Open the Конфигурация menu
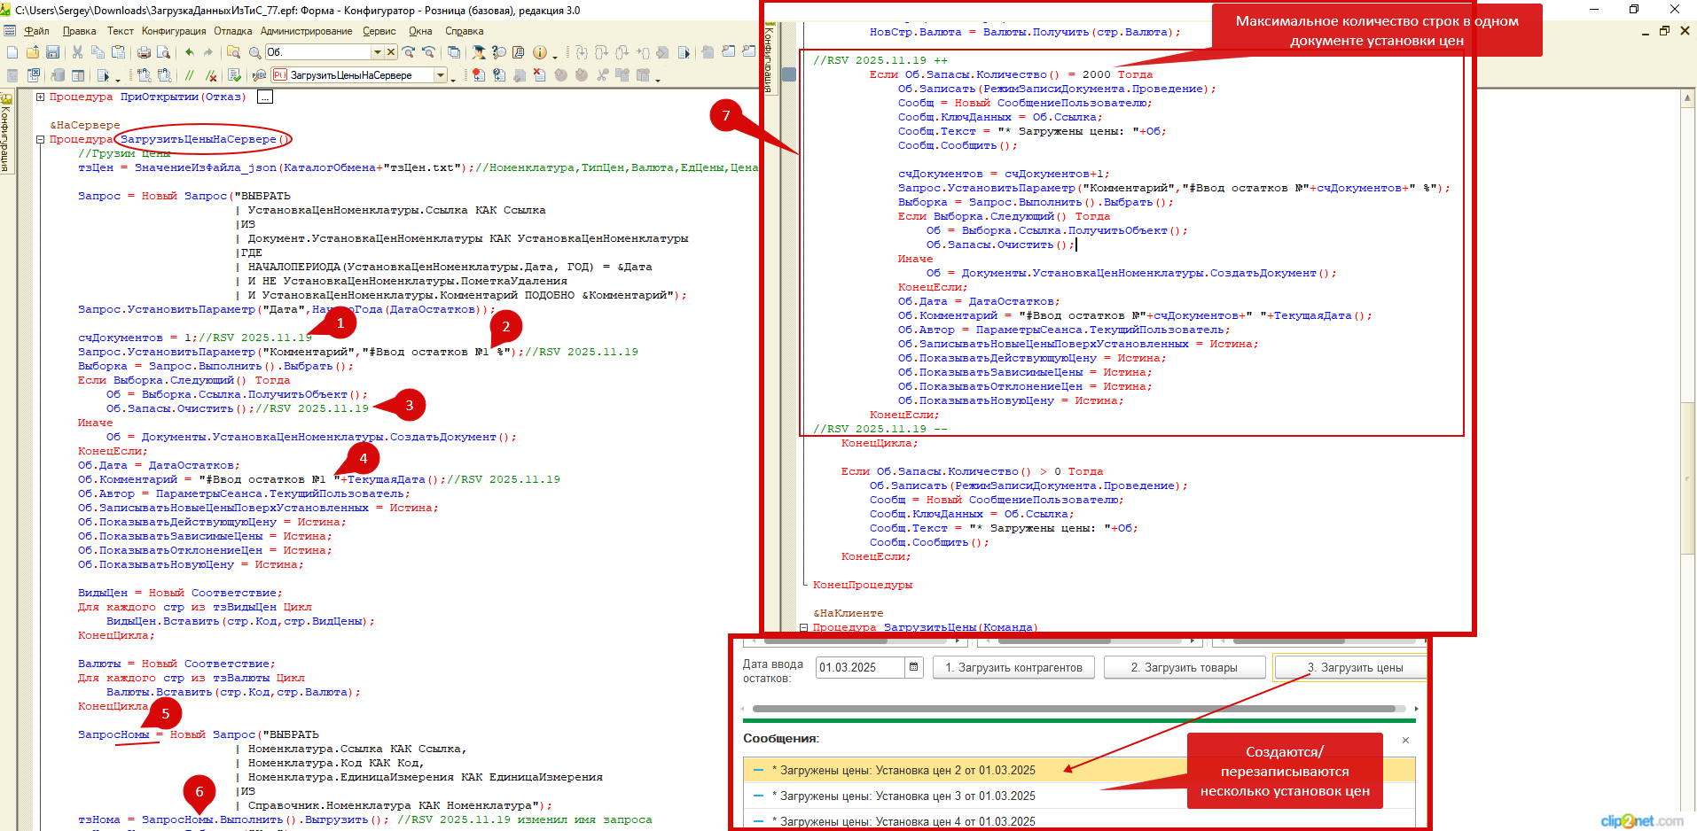Screen dimensions: 1697x831 point(174,31)
